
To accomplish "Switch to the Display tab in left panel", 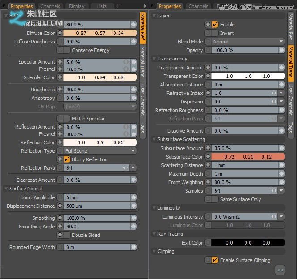I will point(76,6).
